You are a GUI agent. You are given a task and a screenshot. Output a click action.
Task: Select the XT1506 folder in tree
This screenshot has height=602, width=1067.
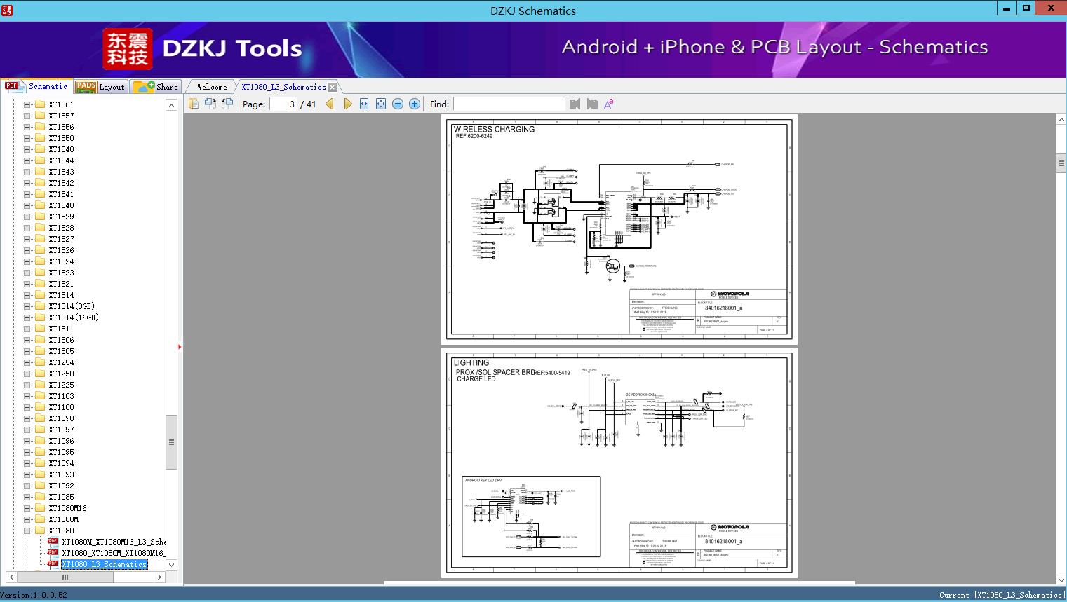61,340
